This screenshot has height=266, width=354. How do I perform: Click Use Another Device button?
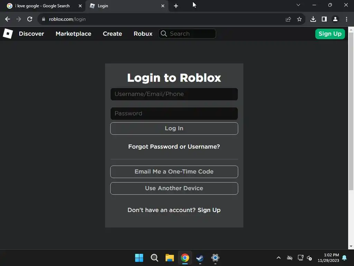(x=174, y=188)
